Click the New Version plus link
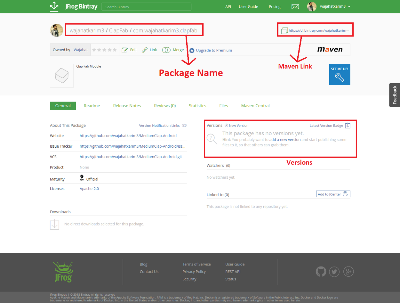The image size is (400, 303). tap(236, 126)
